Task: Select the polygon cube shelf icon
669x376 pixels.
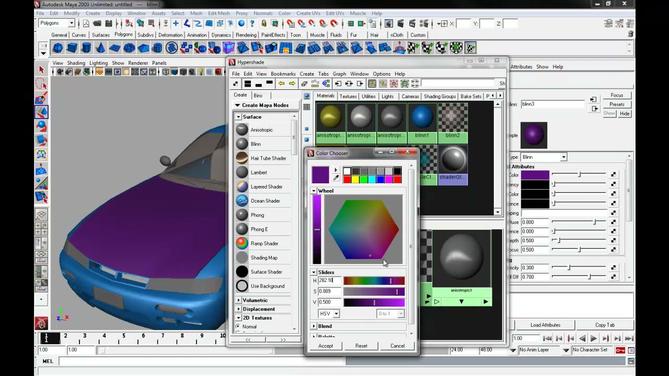Action: [72, 48]
